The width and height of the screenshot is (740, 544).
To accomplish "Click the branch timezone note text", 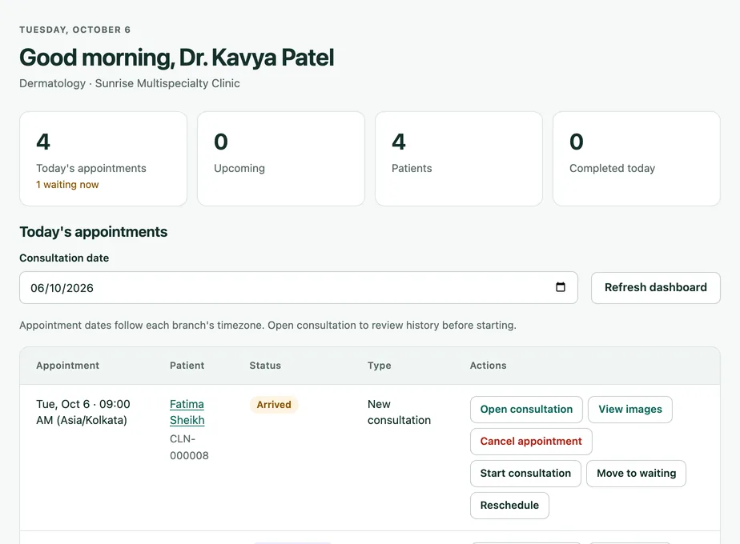I will (267, 326).
